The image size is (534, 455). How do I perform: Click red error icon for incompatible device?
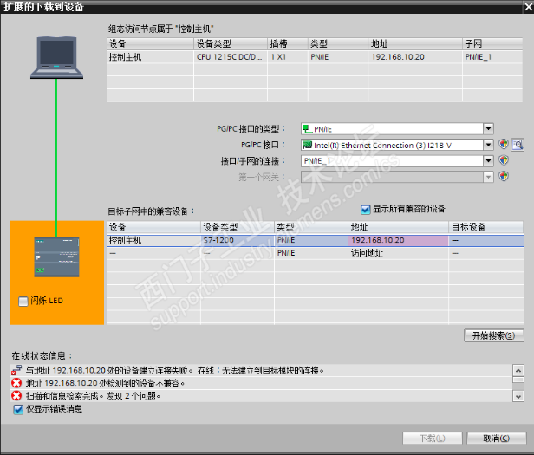click(x=16, y=383)
